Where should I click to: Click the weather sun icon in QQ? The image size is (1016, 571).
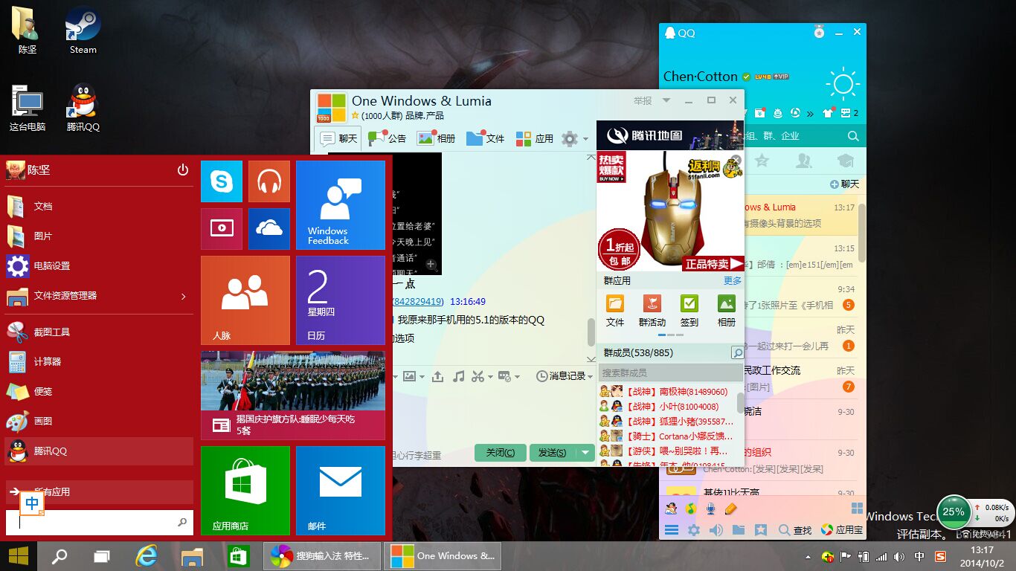click(843, 84)
